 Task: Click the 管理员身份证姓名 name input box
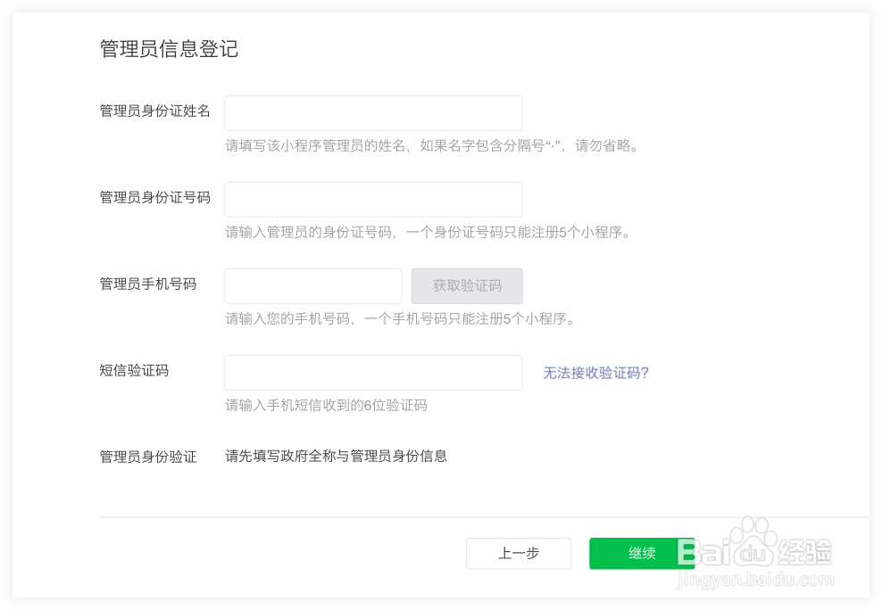pos(373,112)
